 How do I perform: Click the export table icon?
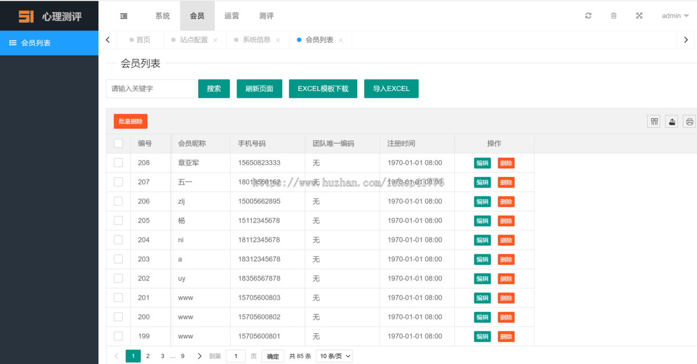click(x=672, y=121)
